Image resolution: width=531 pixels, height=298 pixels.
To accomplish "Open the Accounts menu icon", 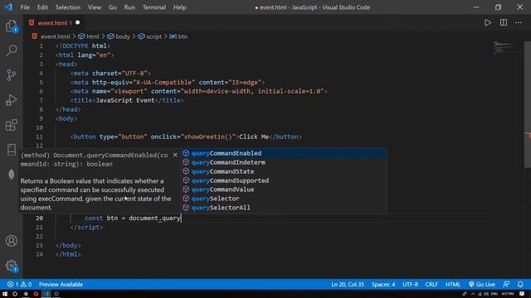I will tap(11, 241).
